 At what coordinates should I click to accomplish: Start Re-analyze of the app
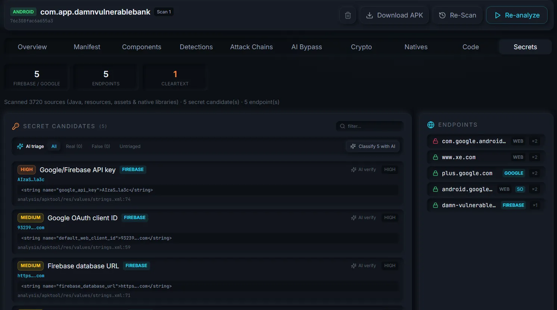pos(517,15)
